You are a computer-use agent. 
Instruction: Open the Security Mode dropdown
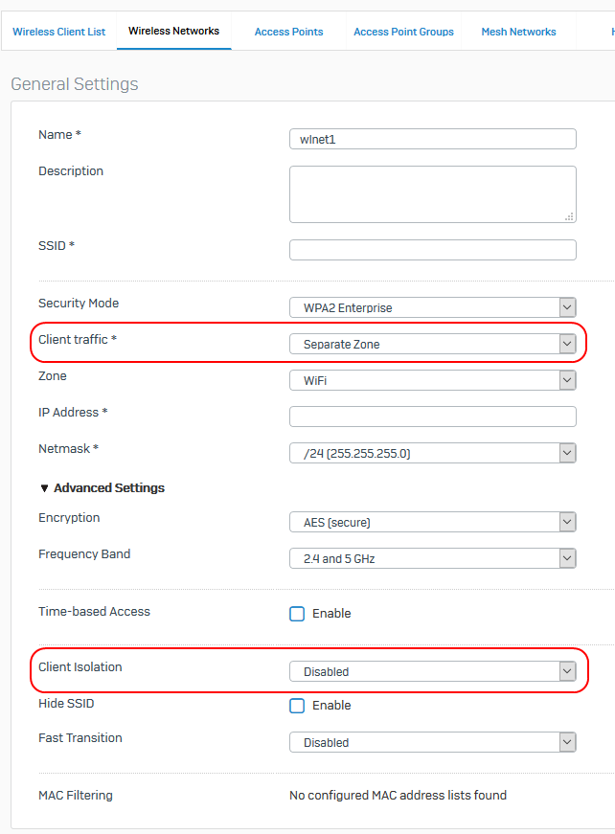click(433, 307)
